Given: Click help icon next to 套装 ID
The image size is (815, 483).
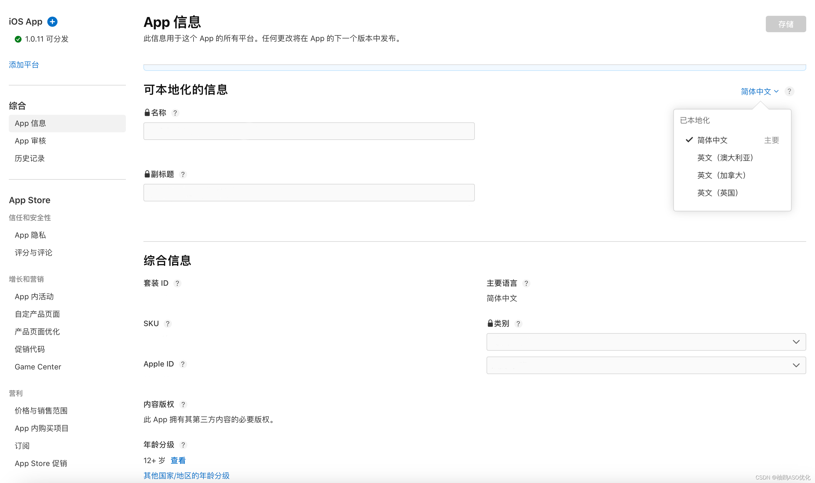Looking at the screenshot, I should pos(177,283).
